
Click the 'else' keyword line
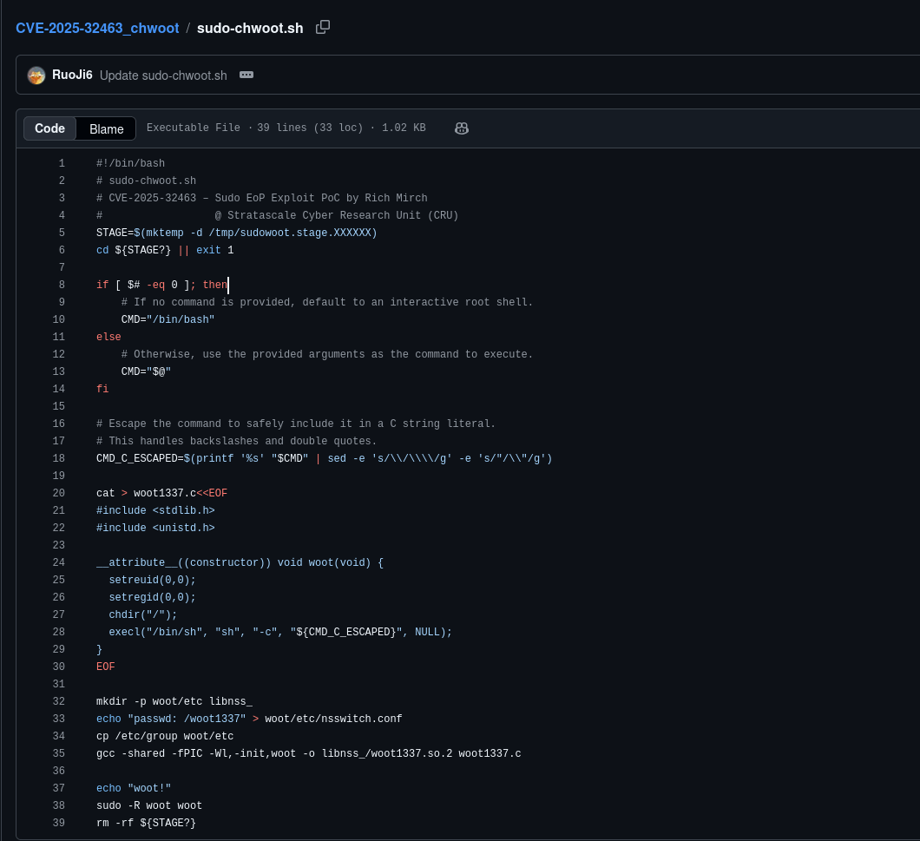click(108, 337)
